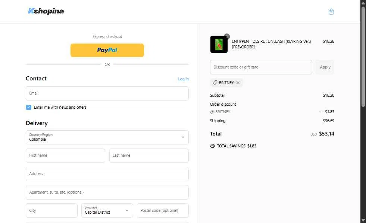Focus the Apartment, suite field

(x=107, y=192)
